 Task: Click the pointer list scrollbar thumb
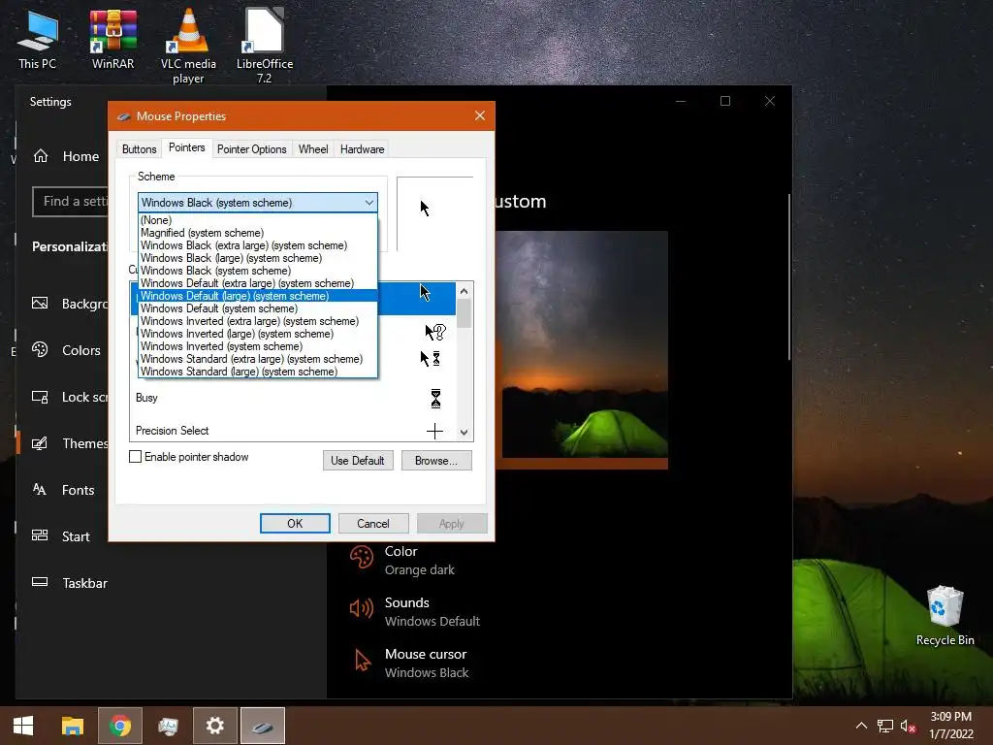(464, 313)
